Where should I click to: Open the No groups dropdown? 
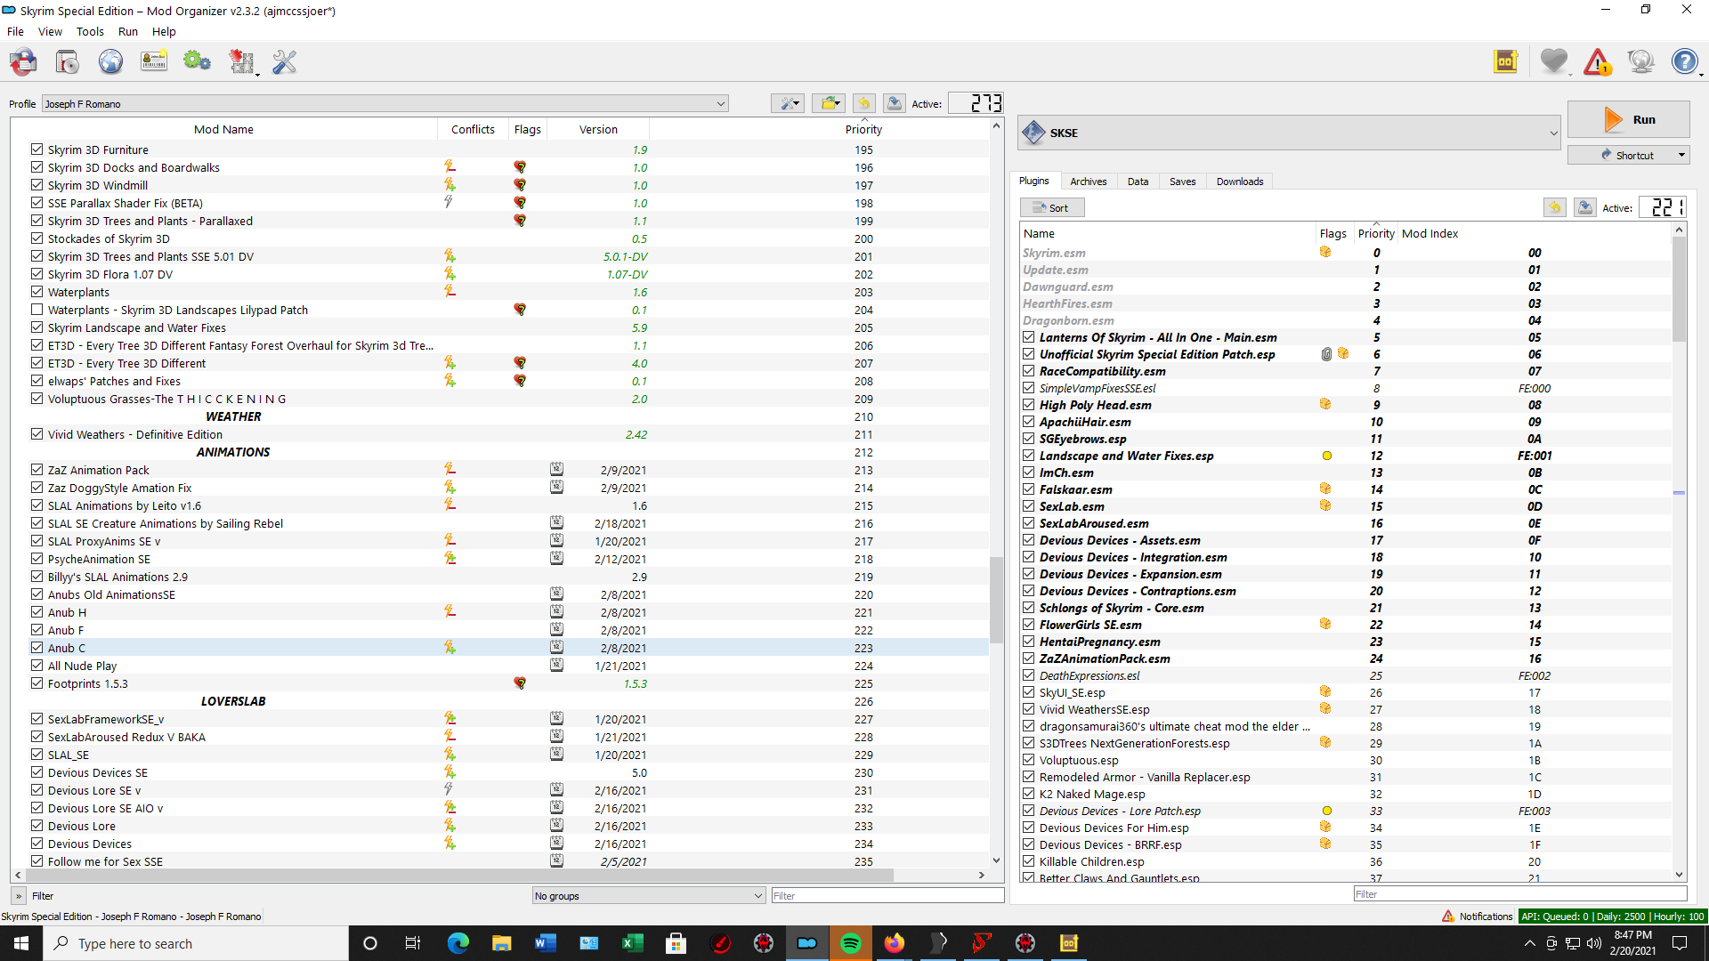coord(648,896)
